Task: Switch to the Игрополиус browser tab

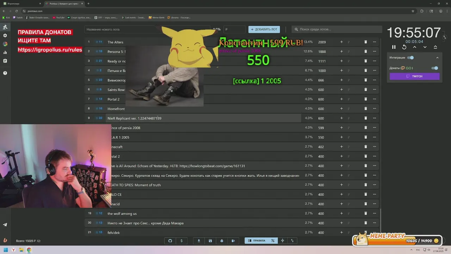Action: click(x=22, y=4)
